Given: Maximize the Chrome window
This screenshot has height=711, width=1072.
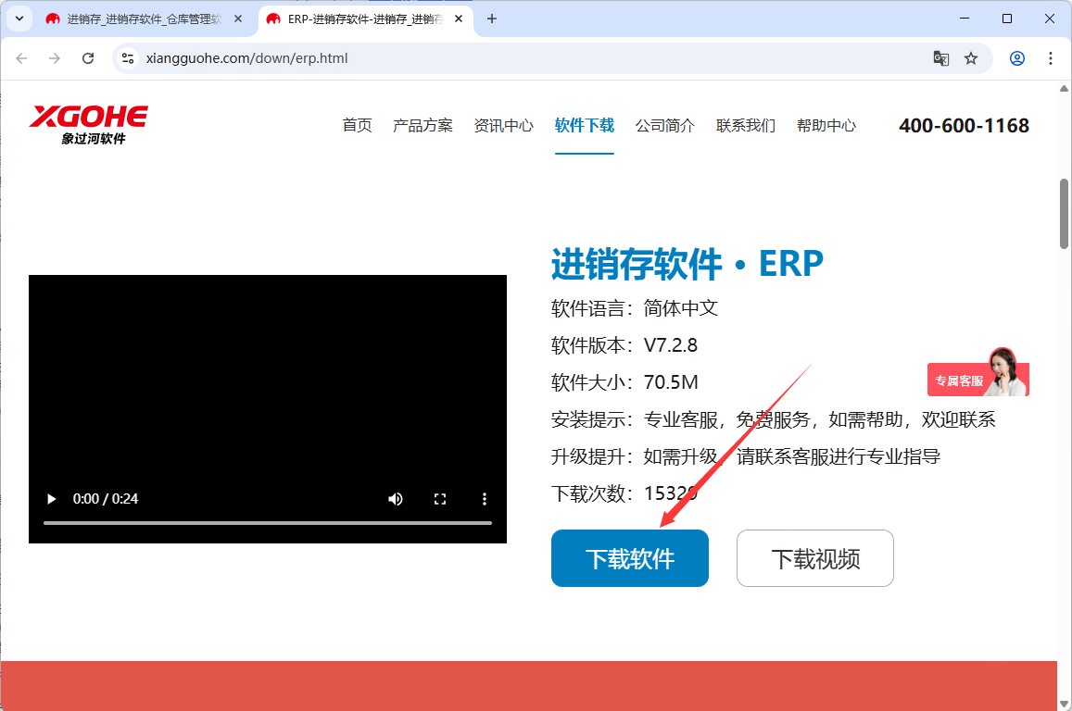Looking at the screenshot, I should [x=1007, y=19].
